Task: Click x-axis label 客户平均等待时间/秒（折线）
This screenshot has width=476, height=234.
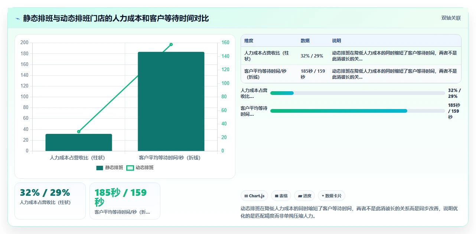Action: click(x=170, y=158)
